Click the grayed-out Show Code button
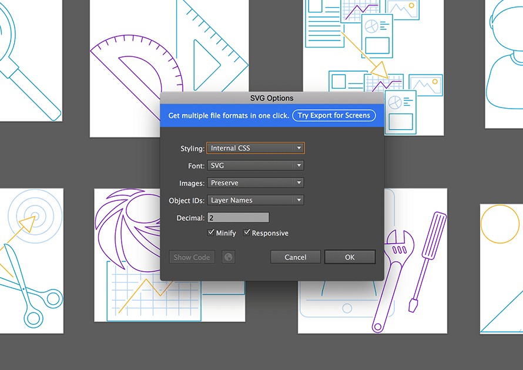 pyautogui.click(x=192, y=257)
